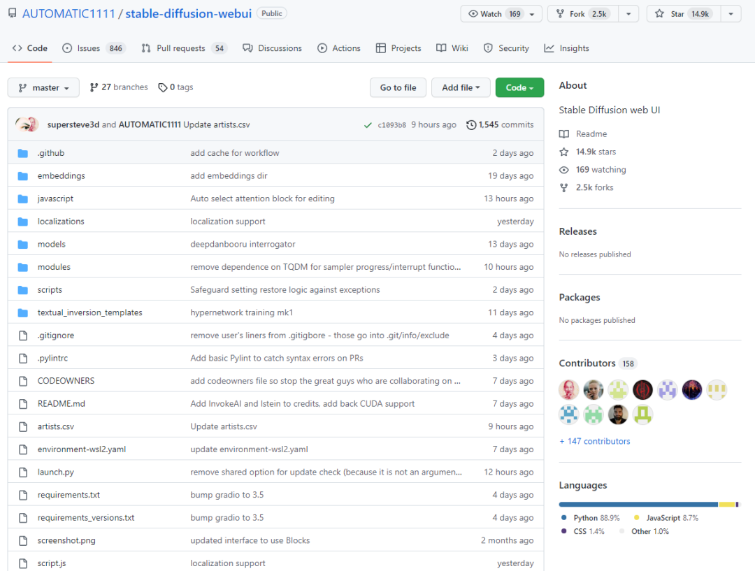Click the branches icon beside 27 branches
Screen dimensions: 755x571
[x=94, y=87]
